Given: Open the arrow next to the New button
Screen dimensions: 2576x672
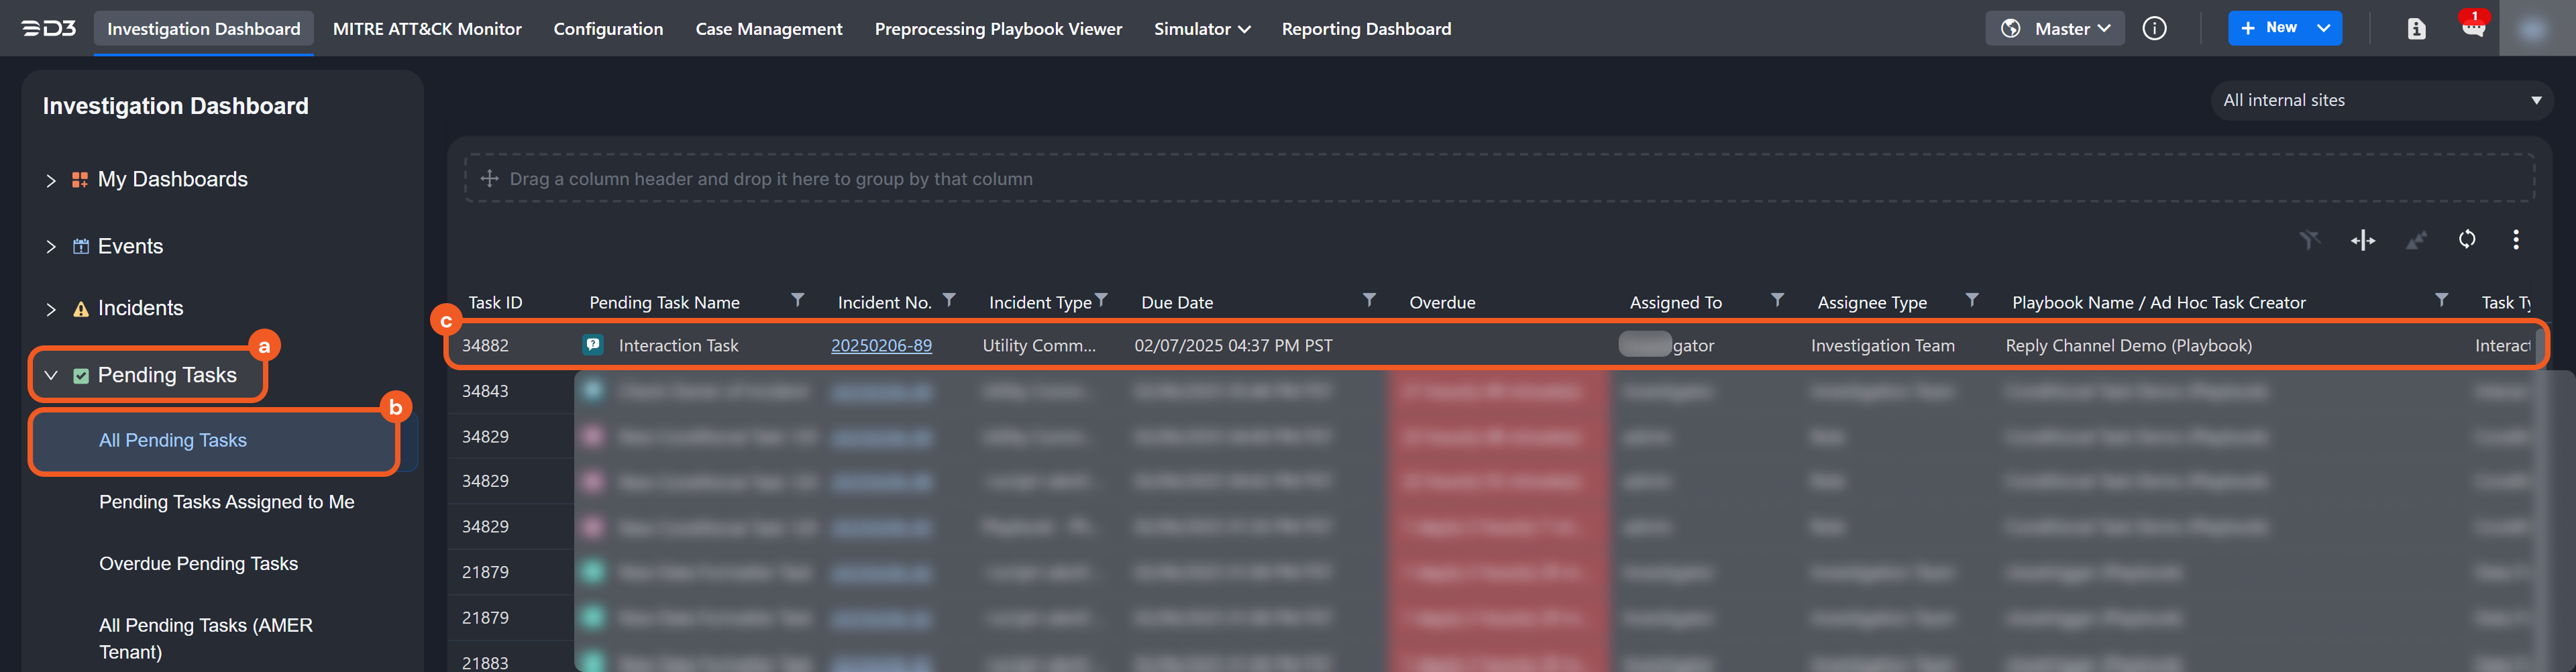Looking at the screenshot, I should pos(2324,29).
